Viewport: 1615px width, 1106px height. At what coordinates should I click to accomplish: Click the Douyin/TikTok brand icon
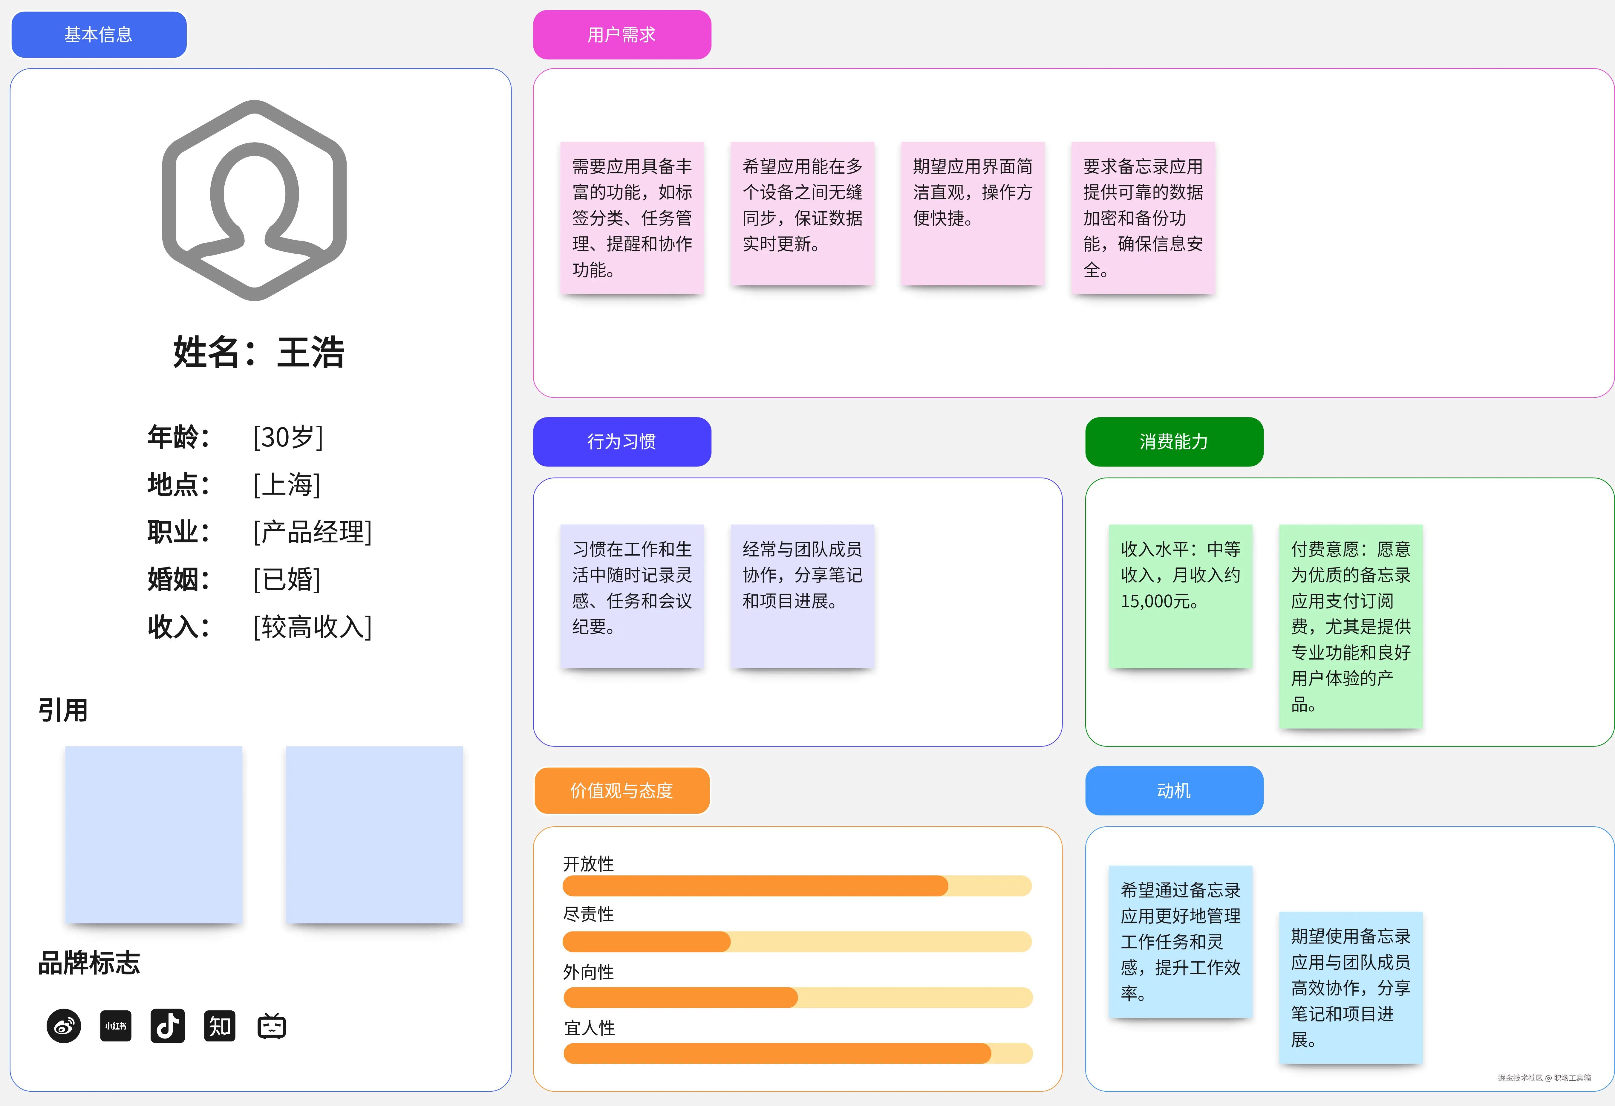168,1026
